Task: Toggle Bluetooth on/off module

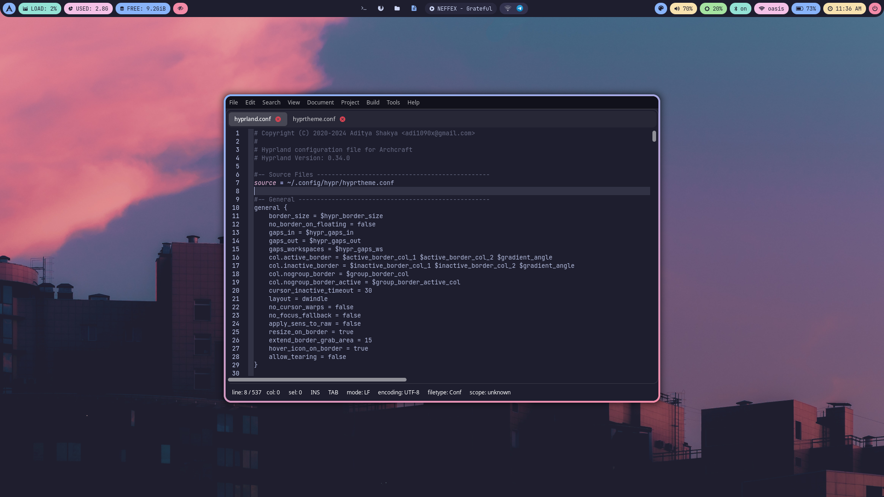Action: (x=740, y=8)
